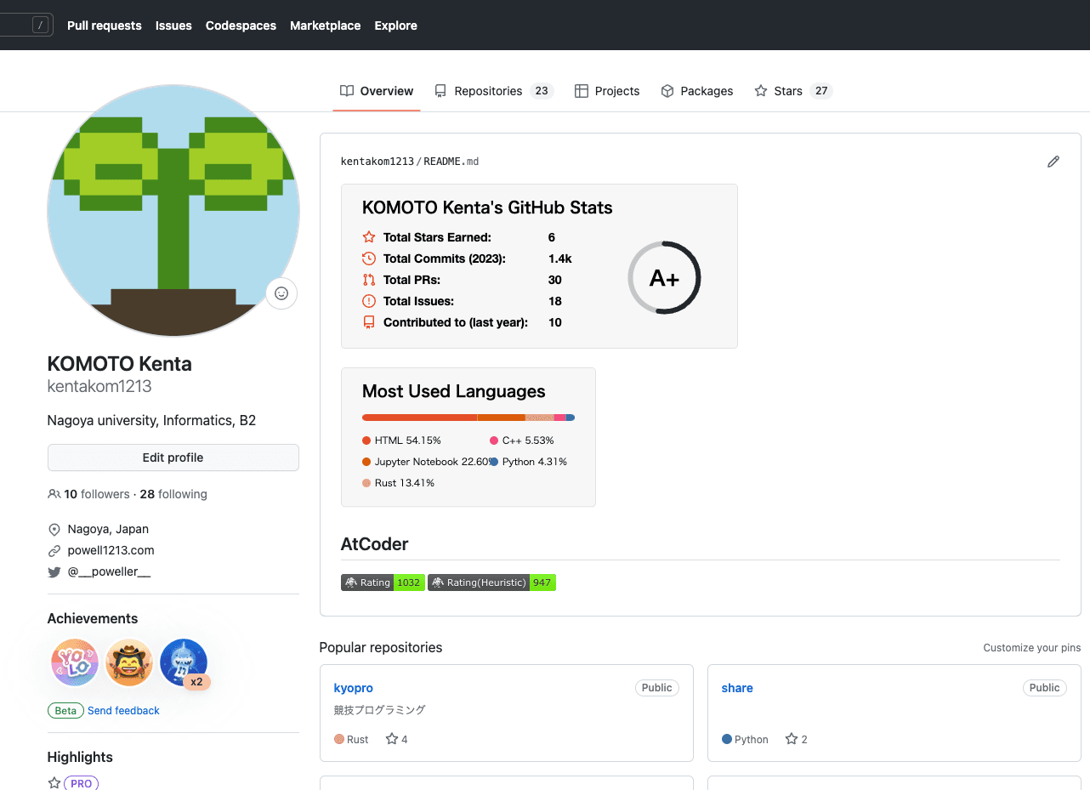Screen dimensions: 1090x790
Task: Switch to the Packages tab
Action: (696, 91)
